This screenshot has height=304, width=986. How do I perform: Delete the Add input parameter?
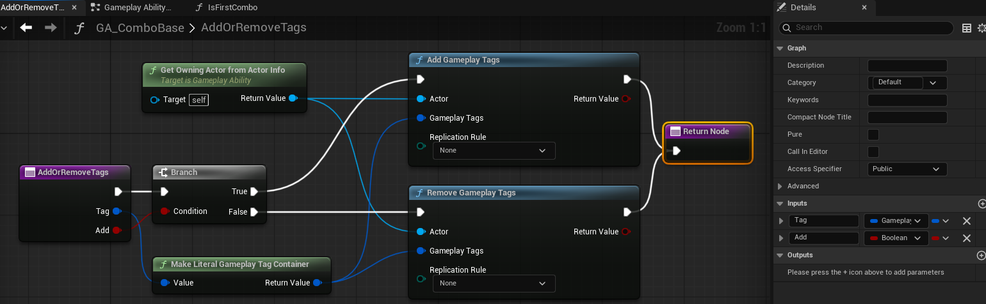coord(967,238)
